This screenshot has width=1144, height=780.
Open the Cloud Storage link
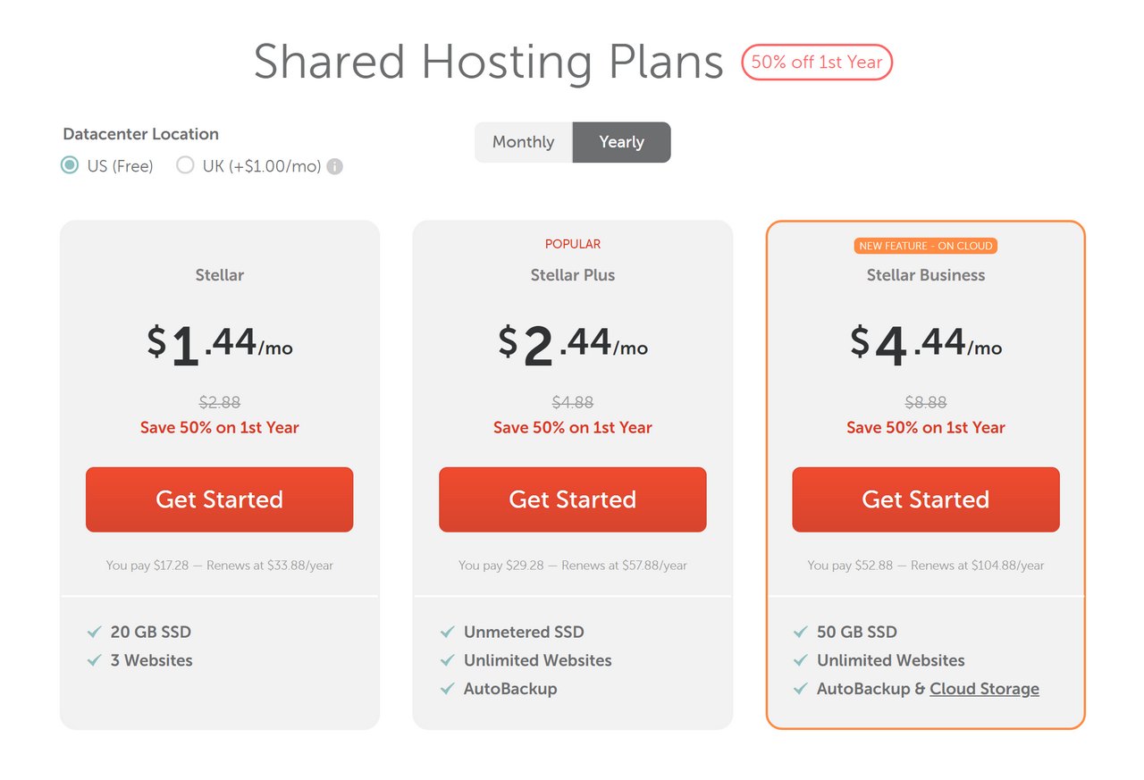983,689
